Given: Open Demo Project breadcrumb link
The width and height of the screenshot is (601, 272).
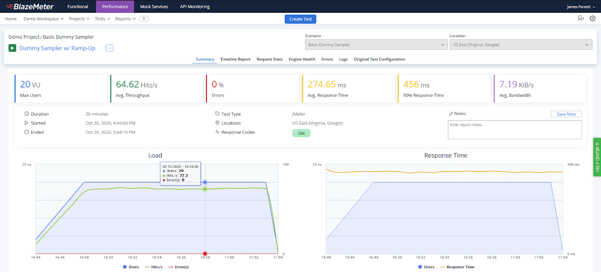Looking at the screenshot, I should point(24,37).
